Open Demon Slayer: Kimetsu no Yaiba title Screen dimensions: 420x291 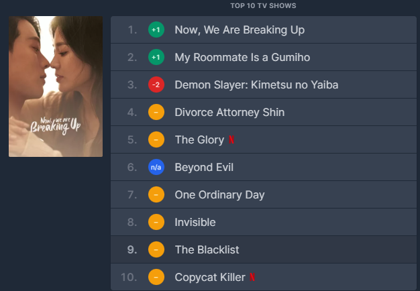(256, 85)
